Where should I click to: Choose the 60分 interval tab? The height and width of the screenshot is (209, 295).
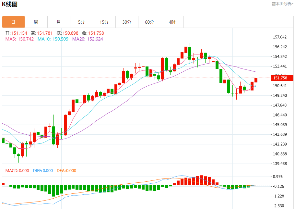point(149,22)
